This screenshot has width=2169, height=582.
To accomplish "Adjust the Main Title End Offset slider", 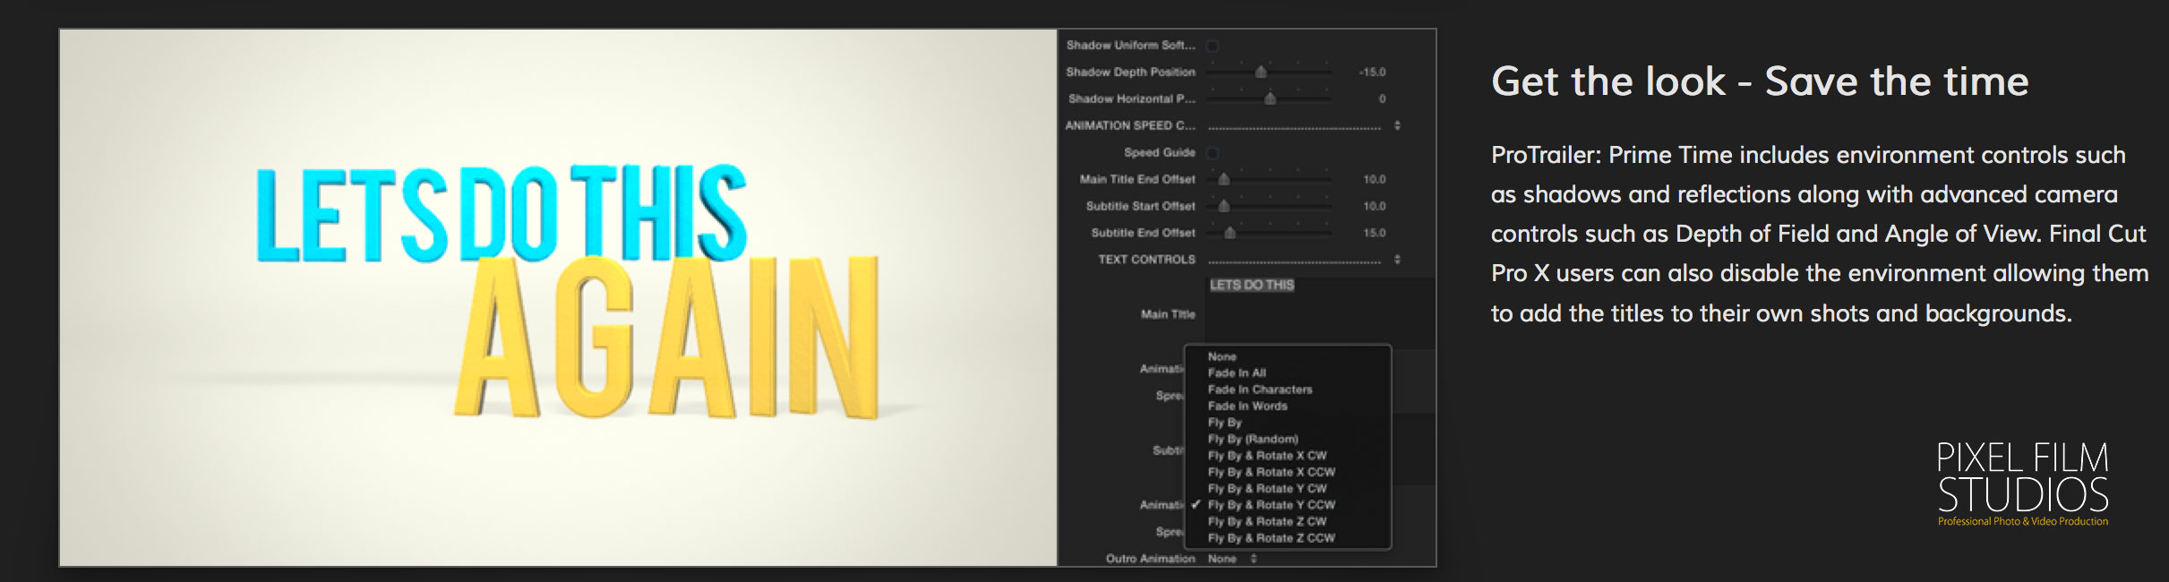I will coord(1224,179).
